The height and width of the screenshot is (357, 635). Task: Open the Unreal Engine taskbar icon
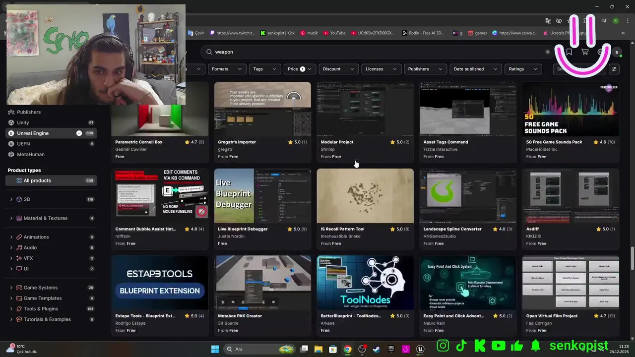[x=420, y=349]
